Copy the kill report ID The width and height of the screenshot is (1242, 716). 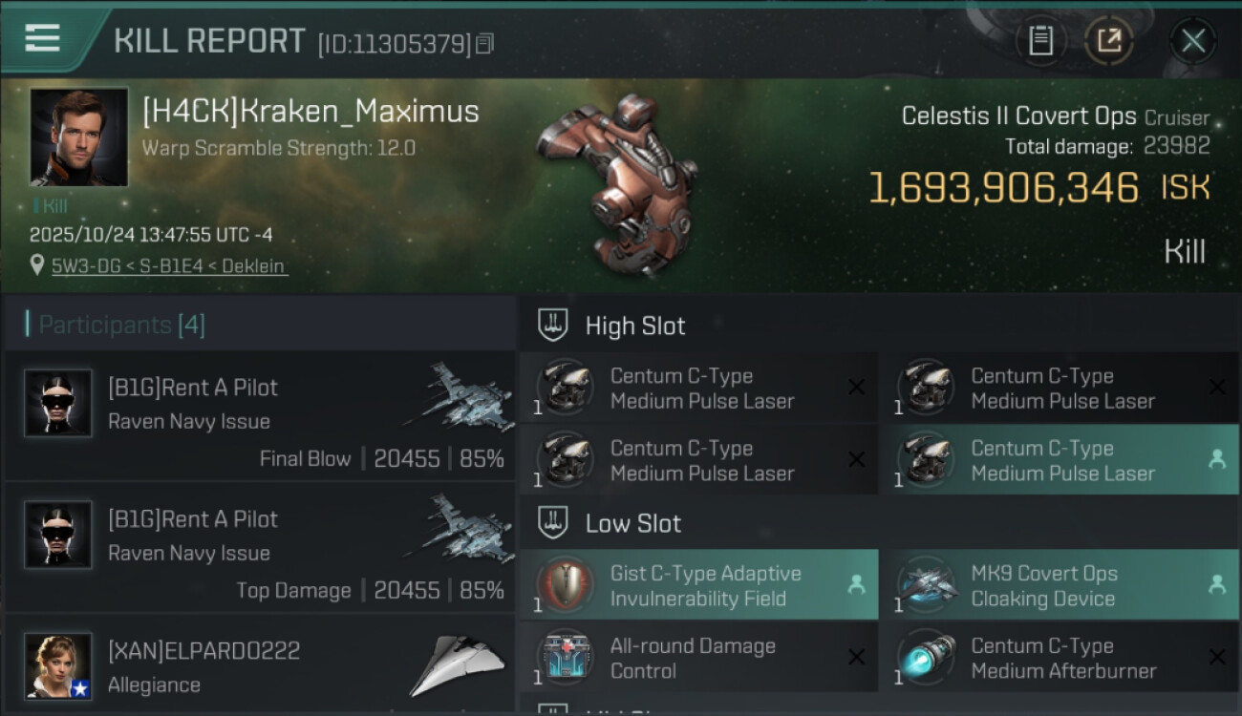coord(485,44)
